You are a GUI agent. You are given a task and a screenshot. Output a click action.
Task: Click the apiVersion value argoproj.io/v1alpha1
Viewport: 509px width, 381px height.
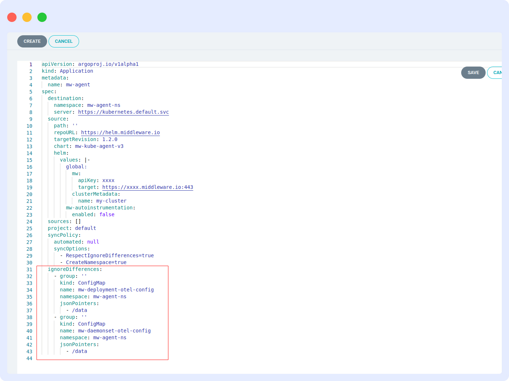coord(109,64)
